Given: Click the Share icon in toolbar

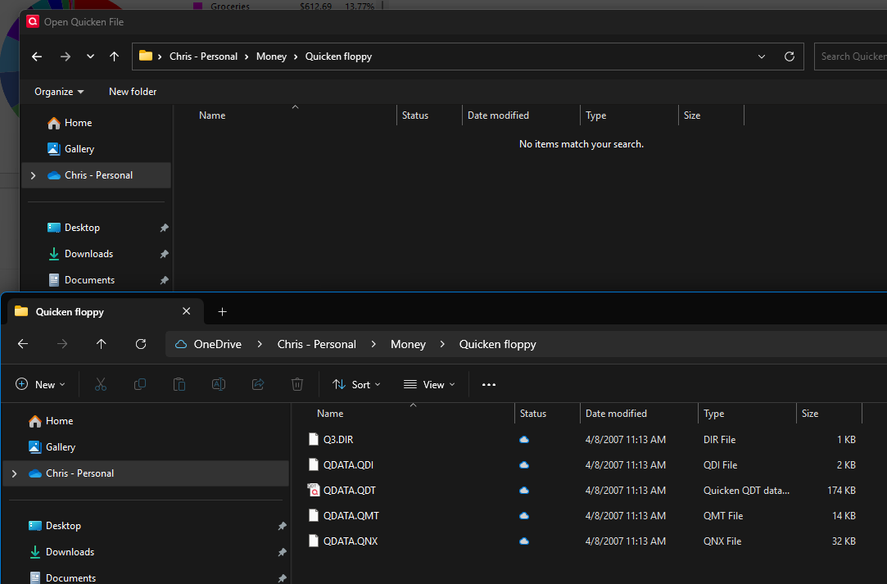Looking at the screenshot, I should pyautogui.click(x=258, y=384).
